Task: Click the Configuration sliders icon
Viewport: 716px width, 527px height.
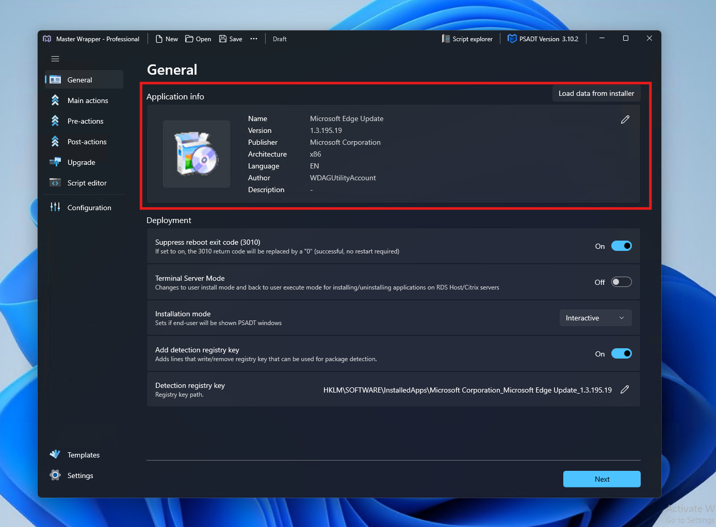Action: (55, 207)
